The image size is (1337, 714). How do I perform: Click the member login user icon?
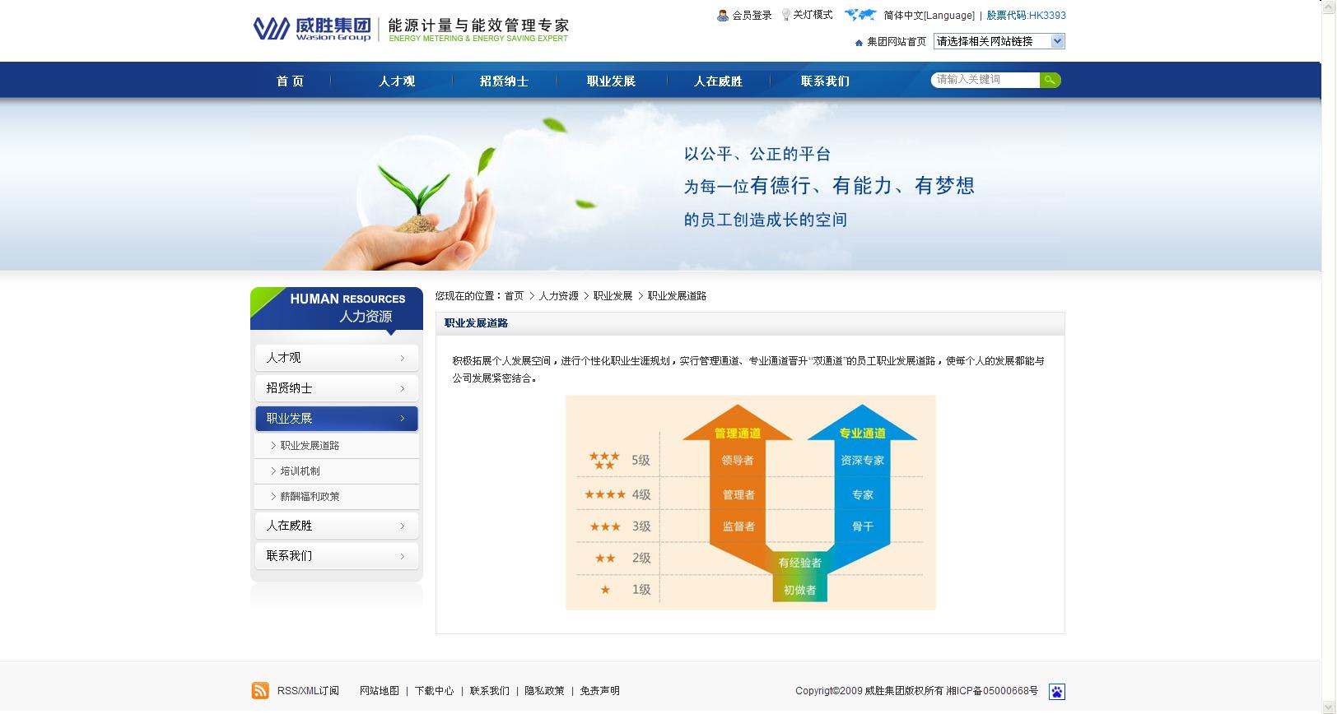click(x=723, y=16)
